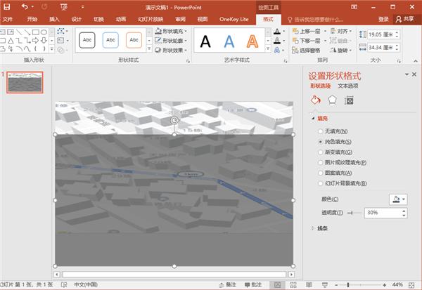This screenshot has width=422, height=290.
Task: Open the Shape Fill (形状填充) dropdown
Action: (171, 31)
